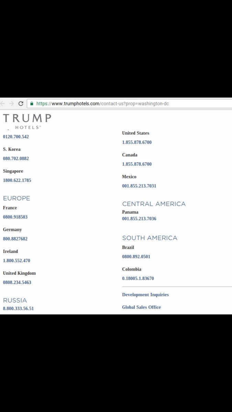Click the EUROPE section heading
The width and height of the screenshot is (232, 412).
16,198
